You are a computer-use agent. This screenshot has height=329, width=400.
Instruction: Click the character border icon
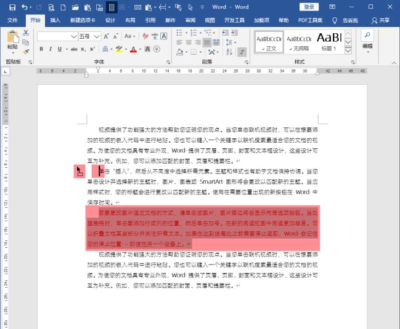pos(164,36)
